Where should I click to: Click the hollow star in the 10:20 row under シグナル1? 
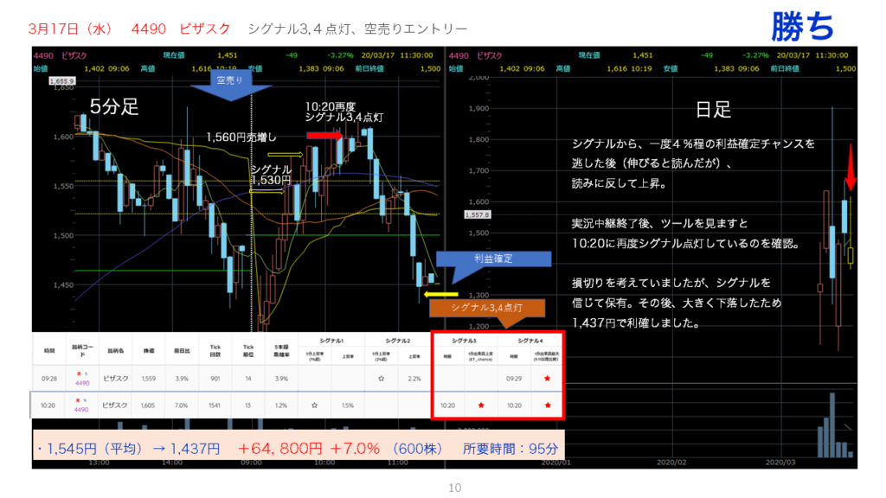314,405
